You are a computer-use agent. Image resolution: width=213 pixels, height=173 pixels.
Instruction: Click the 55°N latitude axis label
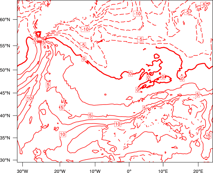5,46
